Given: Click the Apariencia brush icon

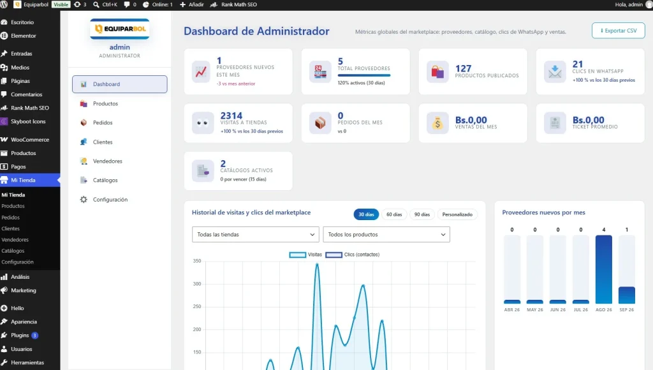Looking at the screenshot, I should (x=4, y=322).
